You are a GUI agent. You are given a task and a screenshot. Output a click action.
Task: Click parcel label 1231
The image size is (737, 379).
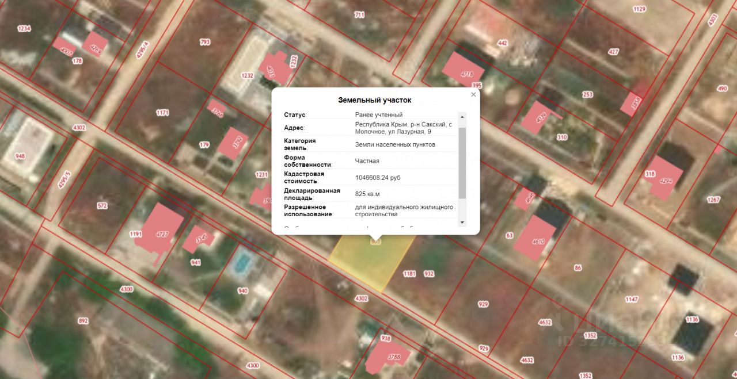point(262,175)
